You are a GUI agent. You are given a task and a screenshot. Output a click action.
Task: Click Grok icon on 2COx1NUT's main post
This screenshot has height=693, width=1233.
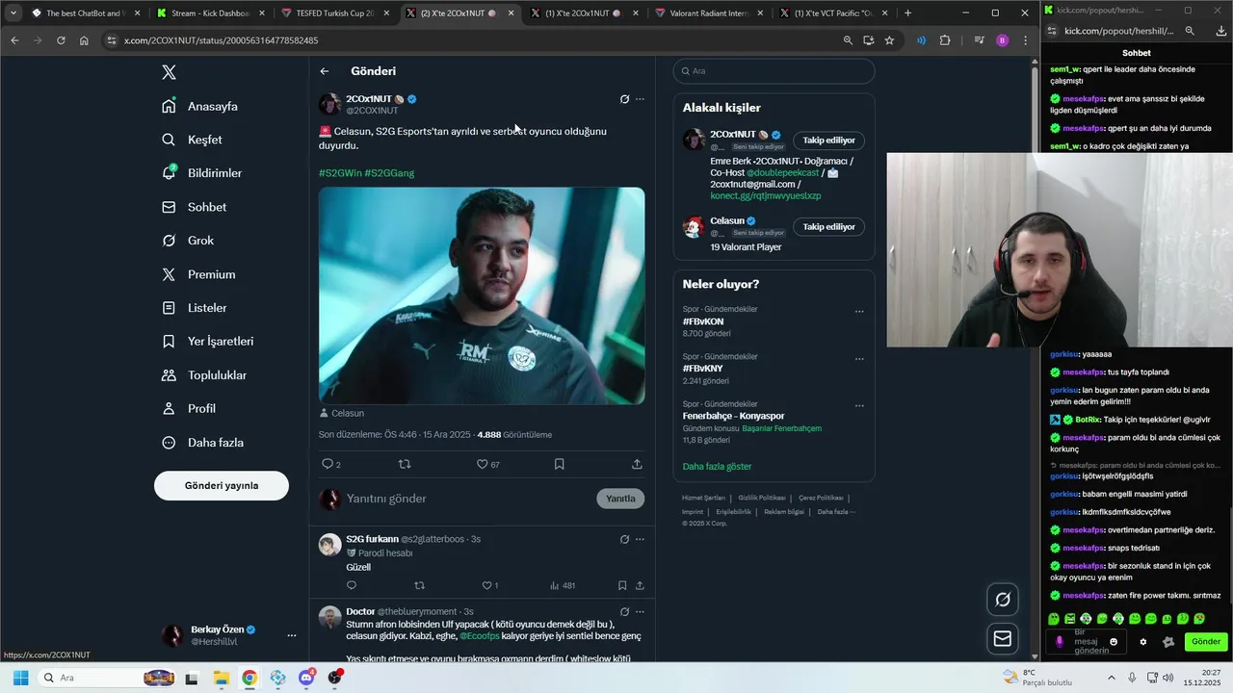[624, 99]
